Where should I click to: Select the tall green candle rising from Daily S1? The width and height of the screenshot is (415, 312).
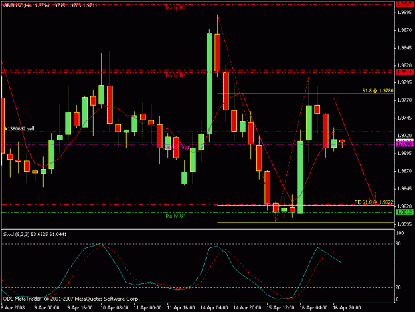[300, 177]
